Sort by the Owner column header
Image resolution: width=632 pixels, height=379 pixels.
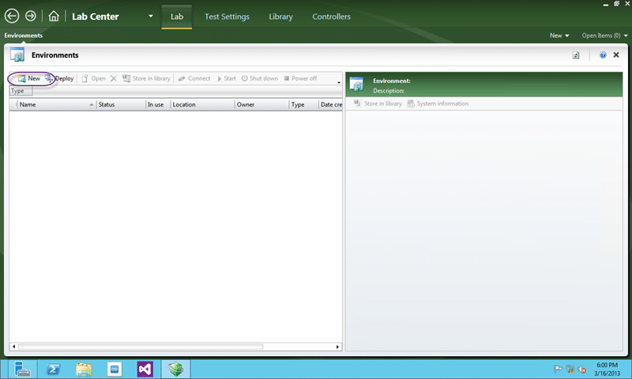pos(262,105)
